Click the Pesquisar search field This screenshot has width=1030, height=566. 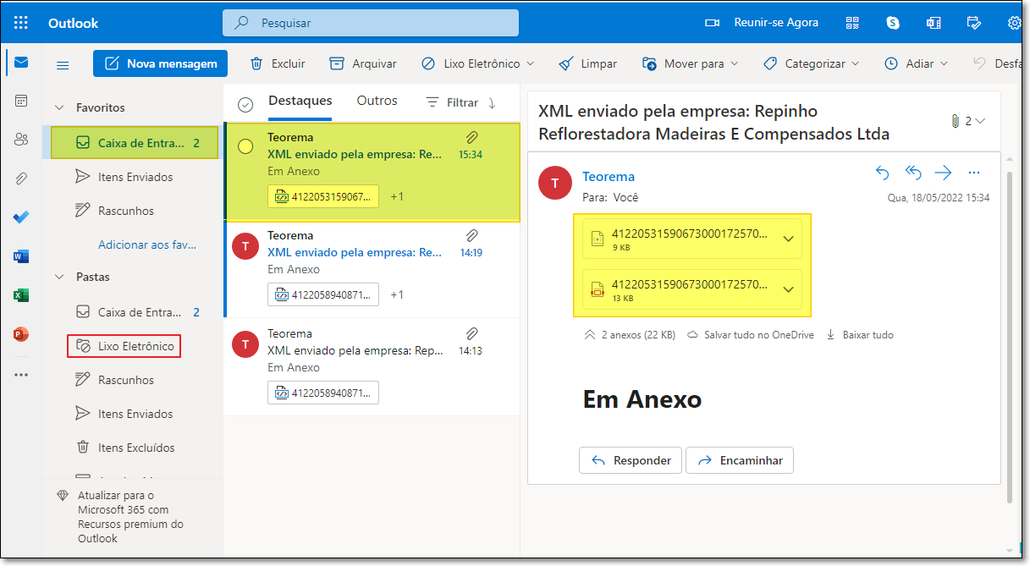[371, 23]
